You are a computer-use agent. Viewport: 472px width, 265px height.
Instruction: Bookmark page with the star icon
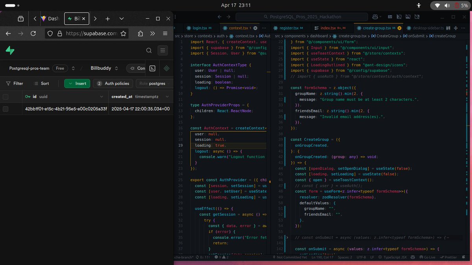tap(123, 33)
